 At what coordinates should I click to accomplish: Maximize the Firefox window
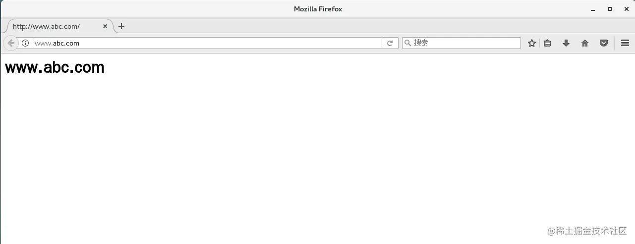point(610,9)
